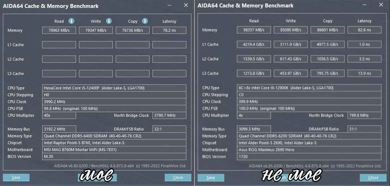
Task: Select L1 cache read 4219.4 GB/s
Action: [x=254, y=44]
